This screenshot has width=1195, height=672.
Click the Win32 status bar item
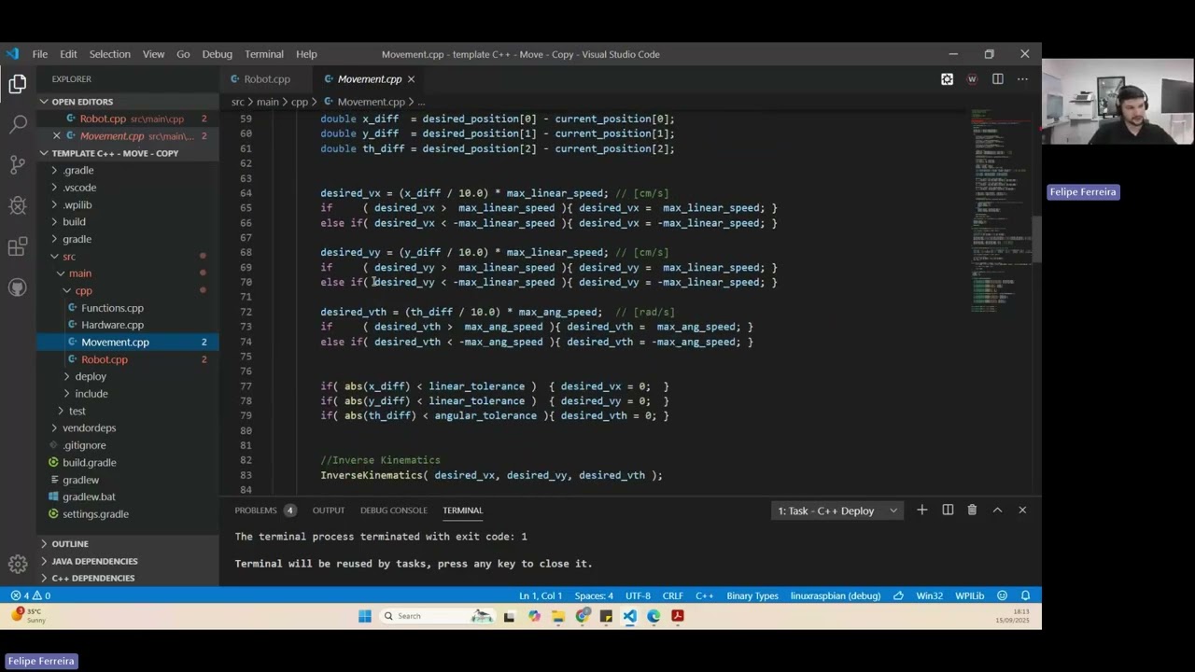(x=929, y=595)
